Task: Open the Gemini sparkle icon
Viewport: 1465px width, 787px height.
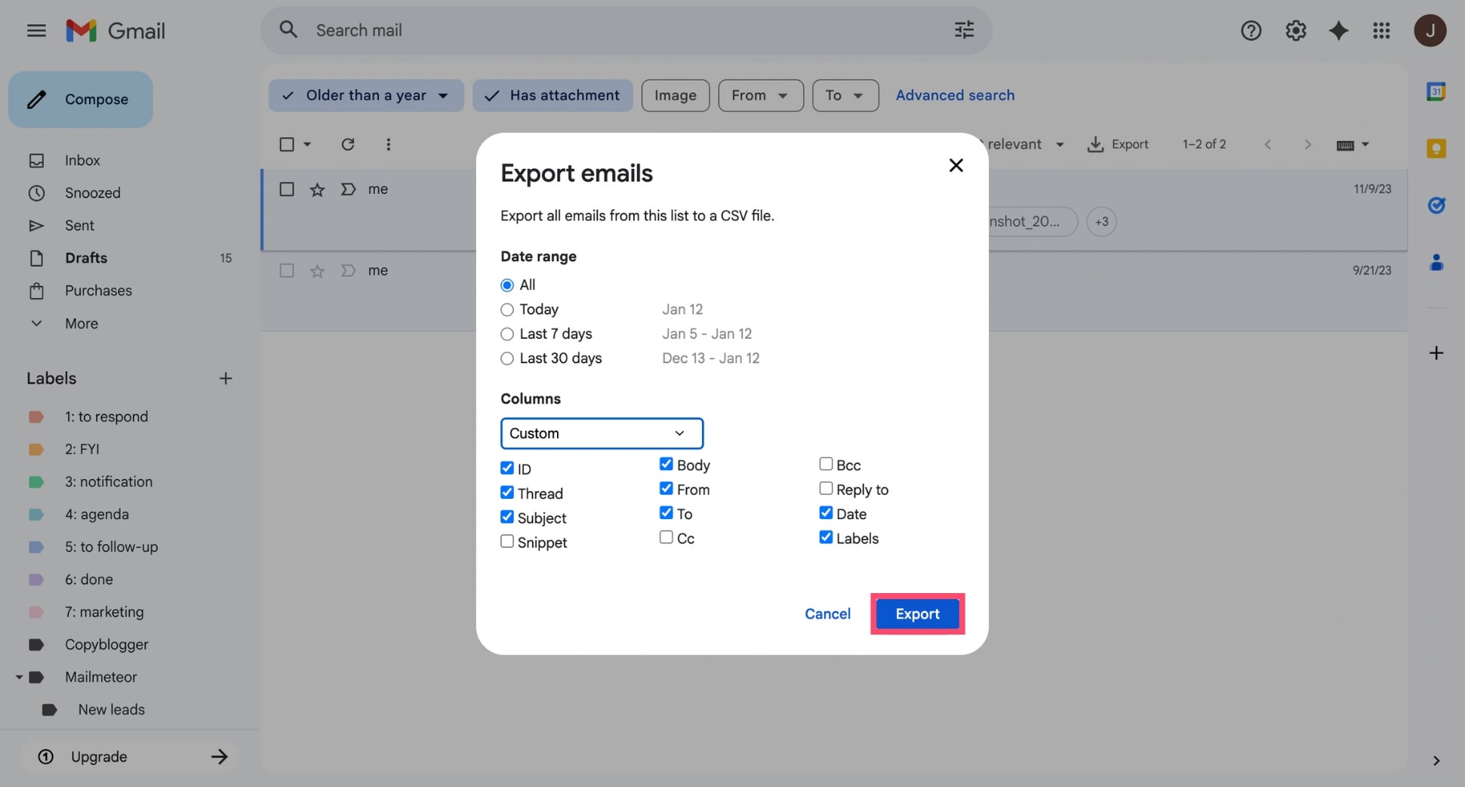Action: pos(1338,30)
